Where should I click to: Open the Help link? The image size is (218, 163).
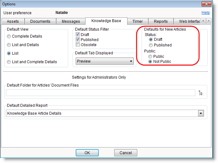point(205,13)
